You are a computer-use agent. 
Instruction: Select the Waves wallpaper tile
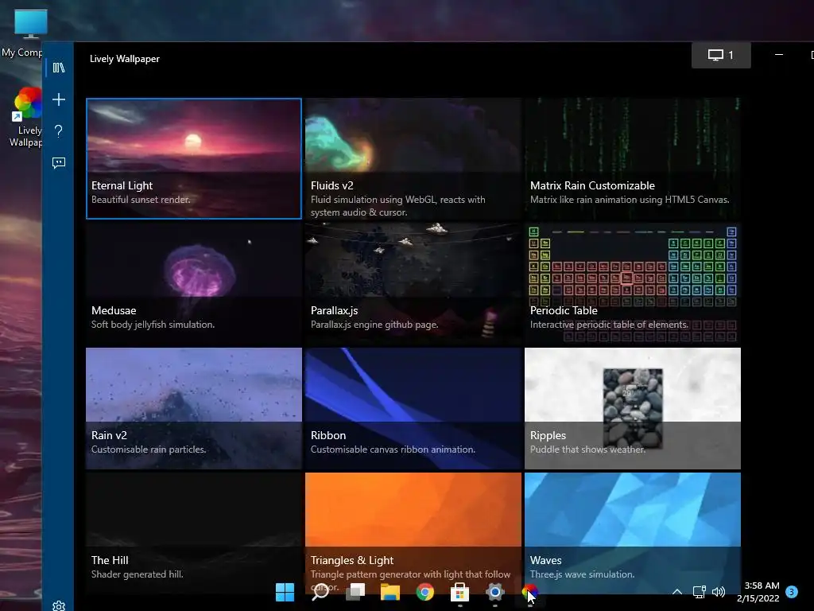632,533
